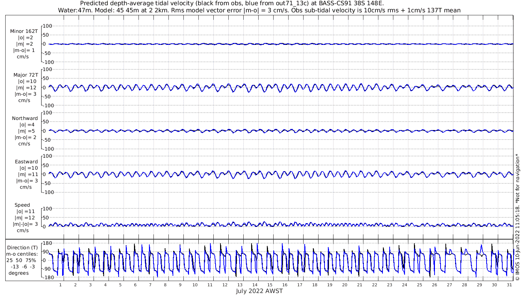
Task: Click day '9' on the date axis
Action: [180, 285]
